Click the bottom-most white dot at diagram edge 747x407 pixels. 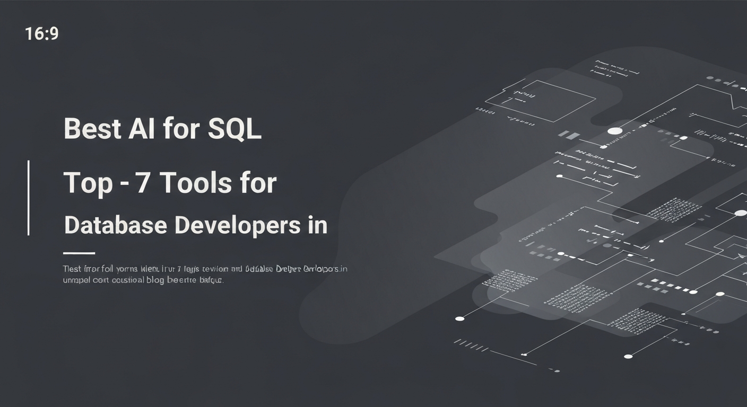coord(628,356)
